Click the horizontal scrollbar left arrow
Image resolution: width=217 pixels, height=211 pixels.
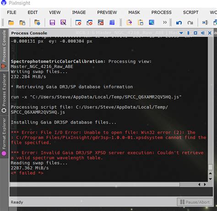(199, 185)
